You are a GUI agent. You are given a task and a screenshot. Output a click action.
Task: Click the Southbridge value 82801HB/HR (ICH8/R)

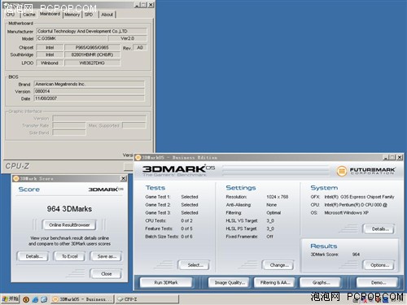92,54
